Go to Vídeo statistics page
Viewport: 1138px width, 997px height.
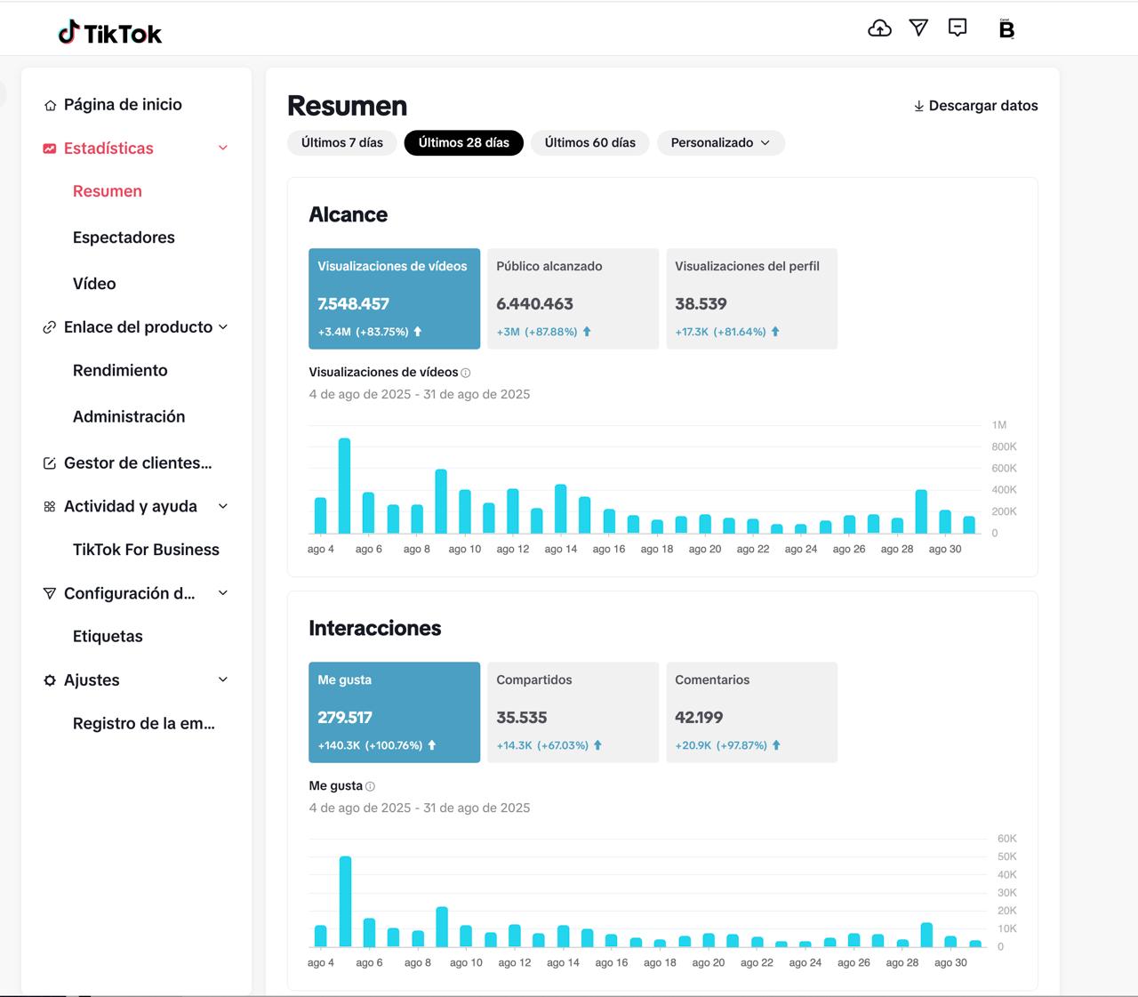tap(94, 284)
